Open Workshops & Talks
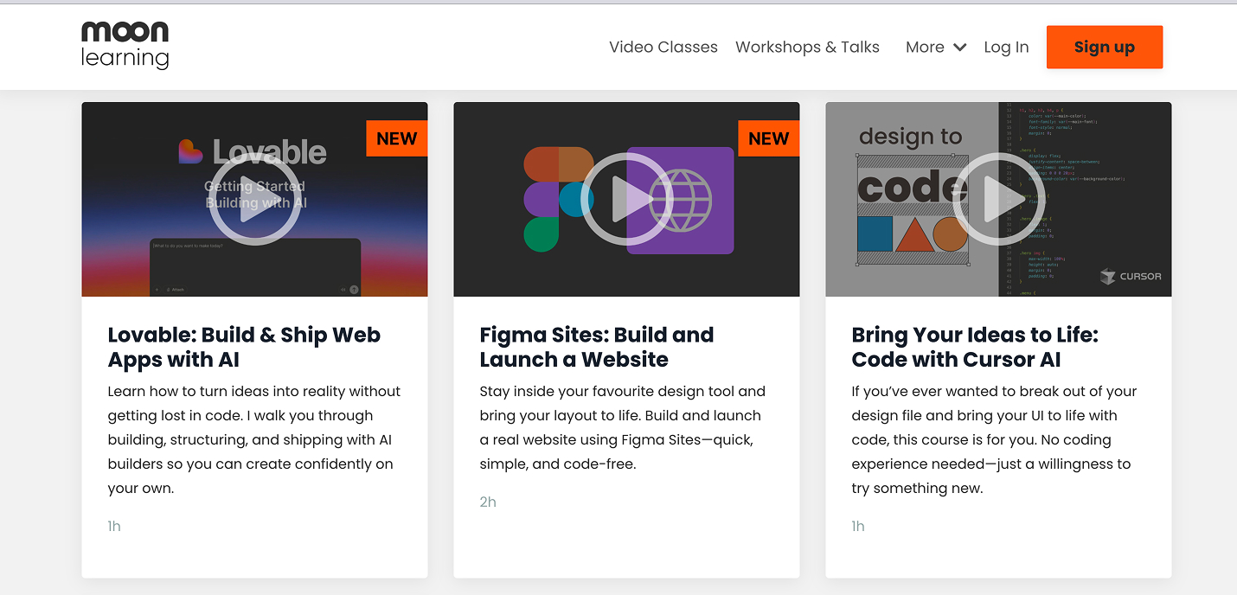This screenshot has height=595, width=1237. pyautogui.click(x=806, y=47)
